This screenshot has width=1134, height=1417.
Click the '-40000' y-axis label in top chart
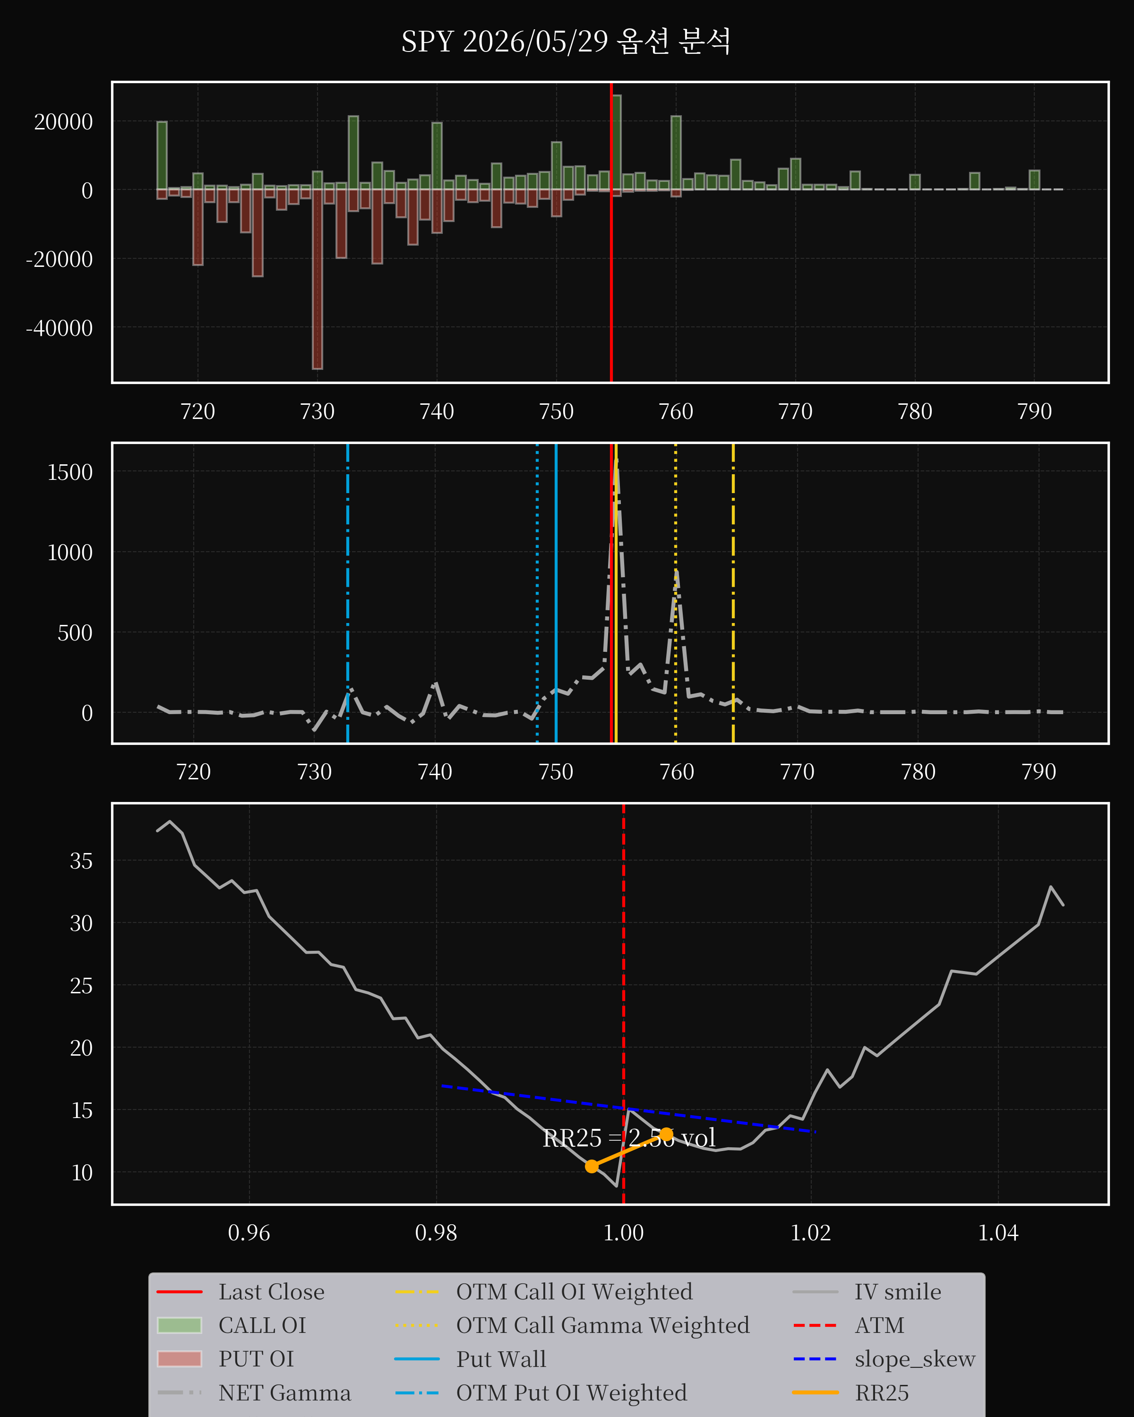point(59,328)
